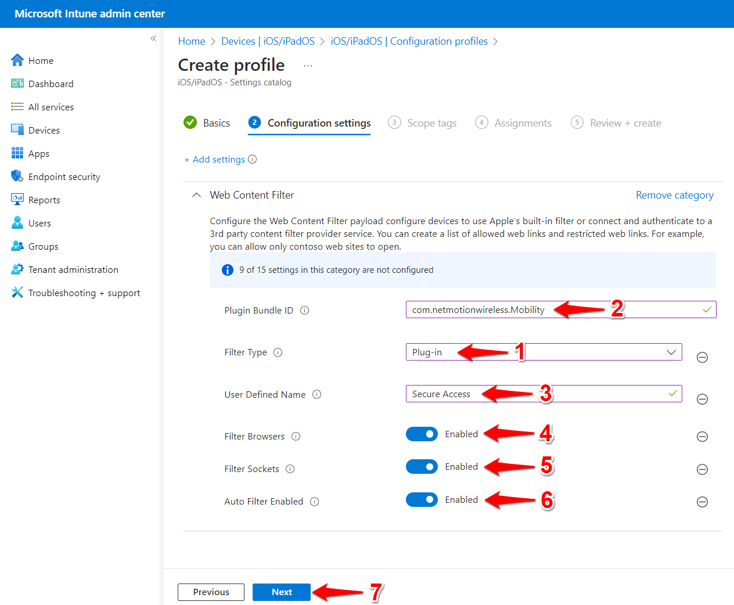The width and height of the screenshot is (734, 605).
Task: Remove User Defined Name setting with minus icon
Action: coord(702,399)
